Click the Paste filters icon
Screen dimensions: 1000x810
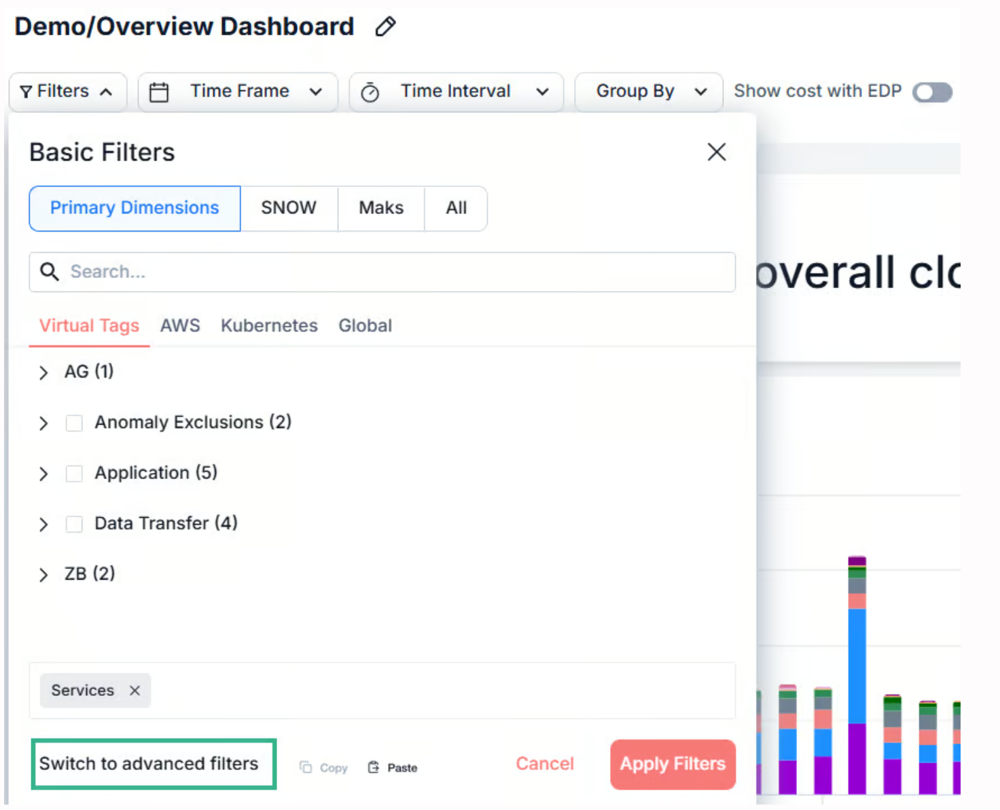374,767
